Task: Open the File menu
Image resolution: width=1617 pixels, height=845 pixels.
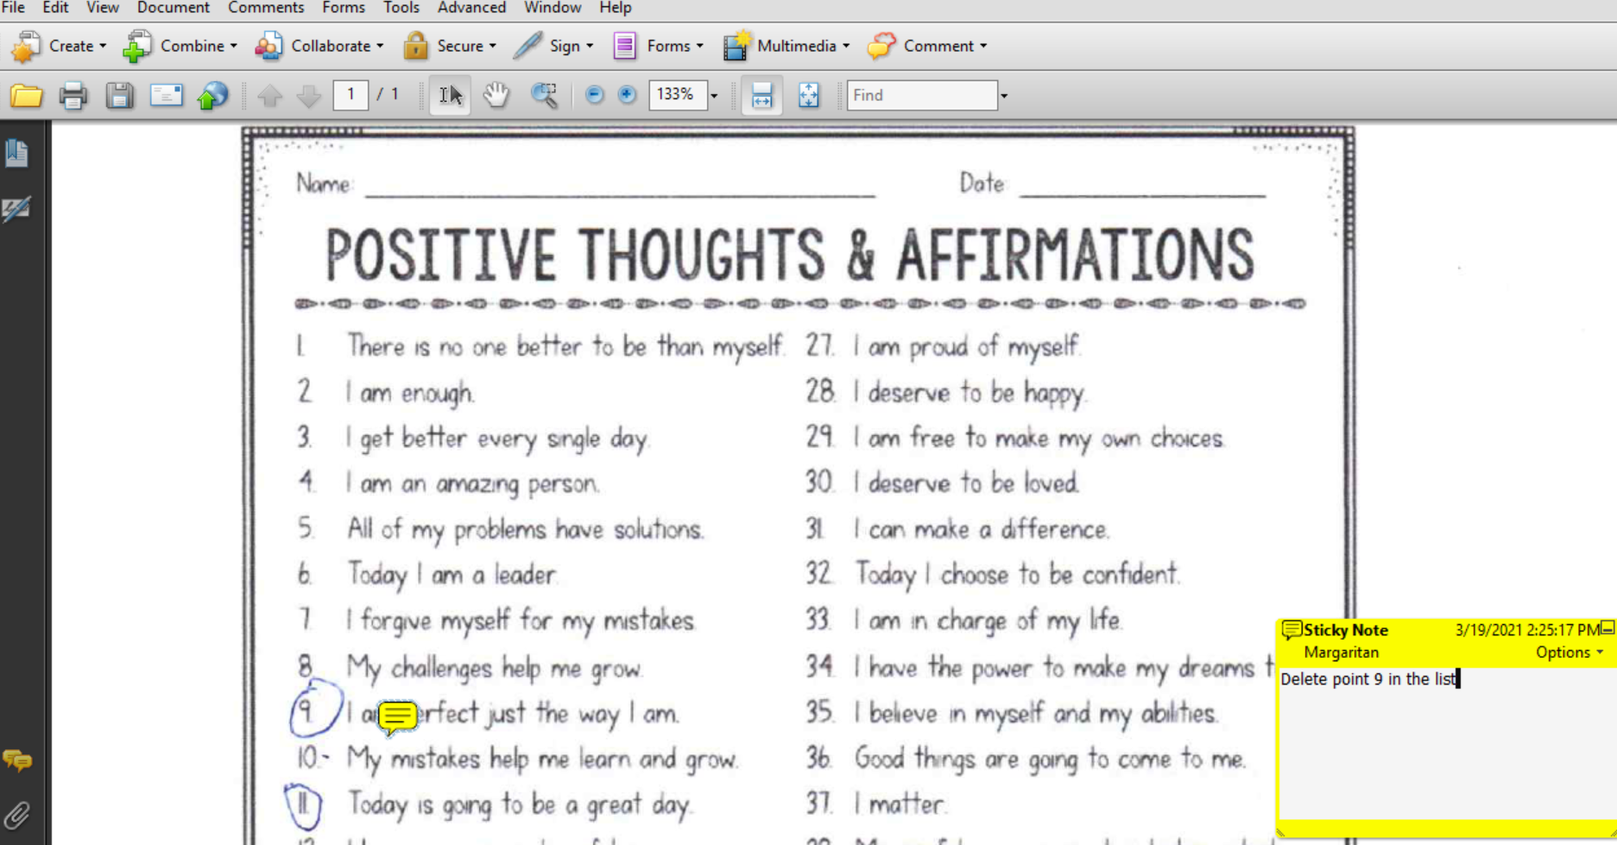Action: (x=13, y=8)
